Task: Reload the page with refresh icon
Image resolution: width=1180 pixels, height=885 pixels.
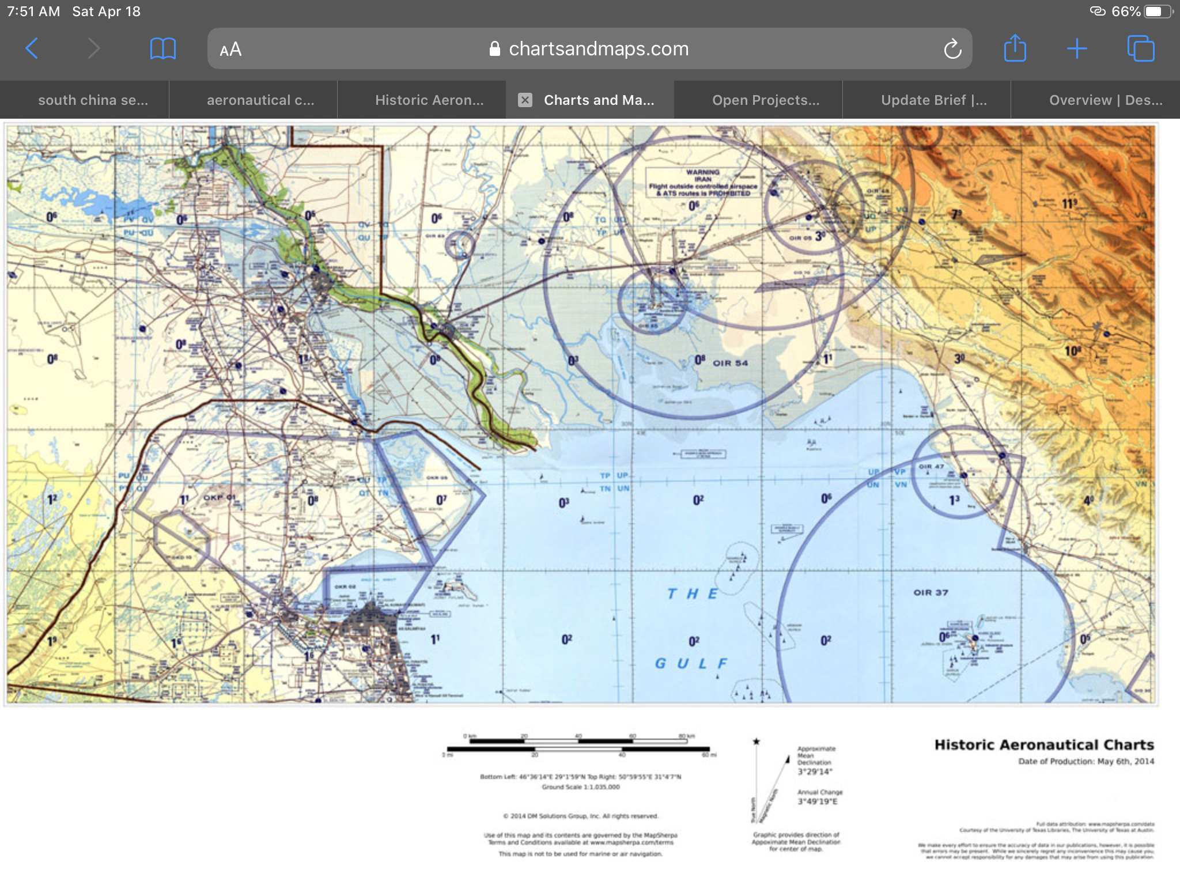Action: point(952,50)
